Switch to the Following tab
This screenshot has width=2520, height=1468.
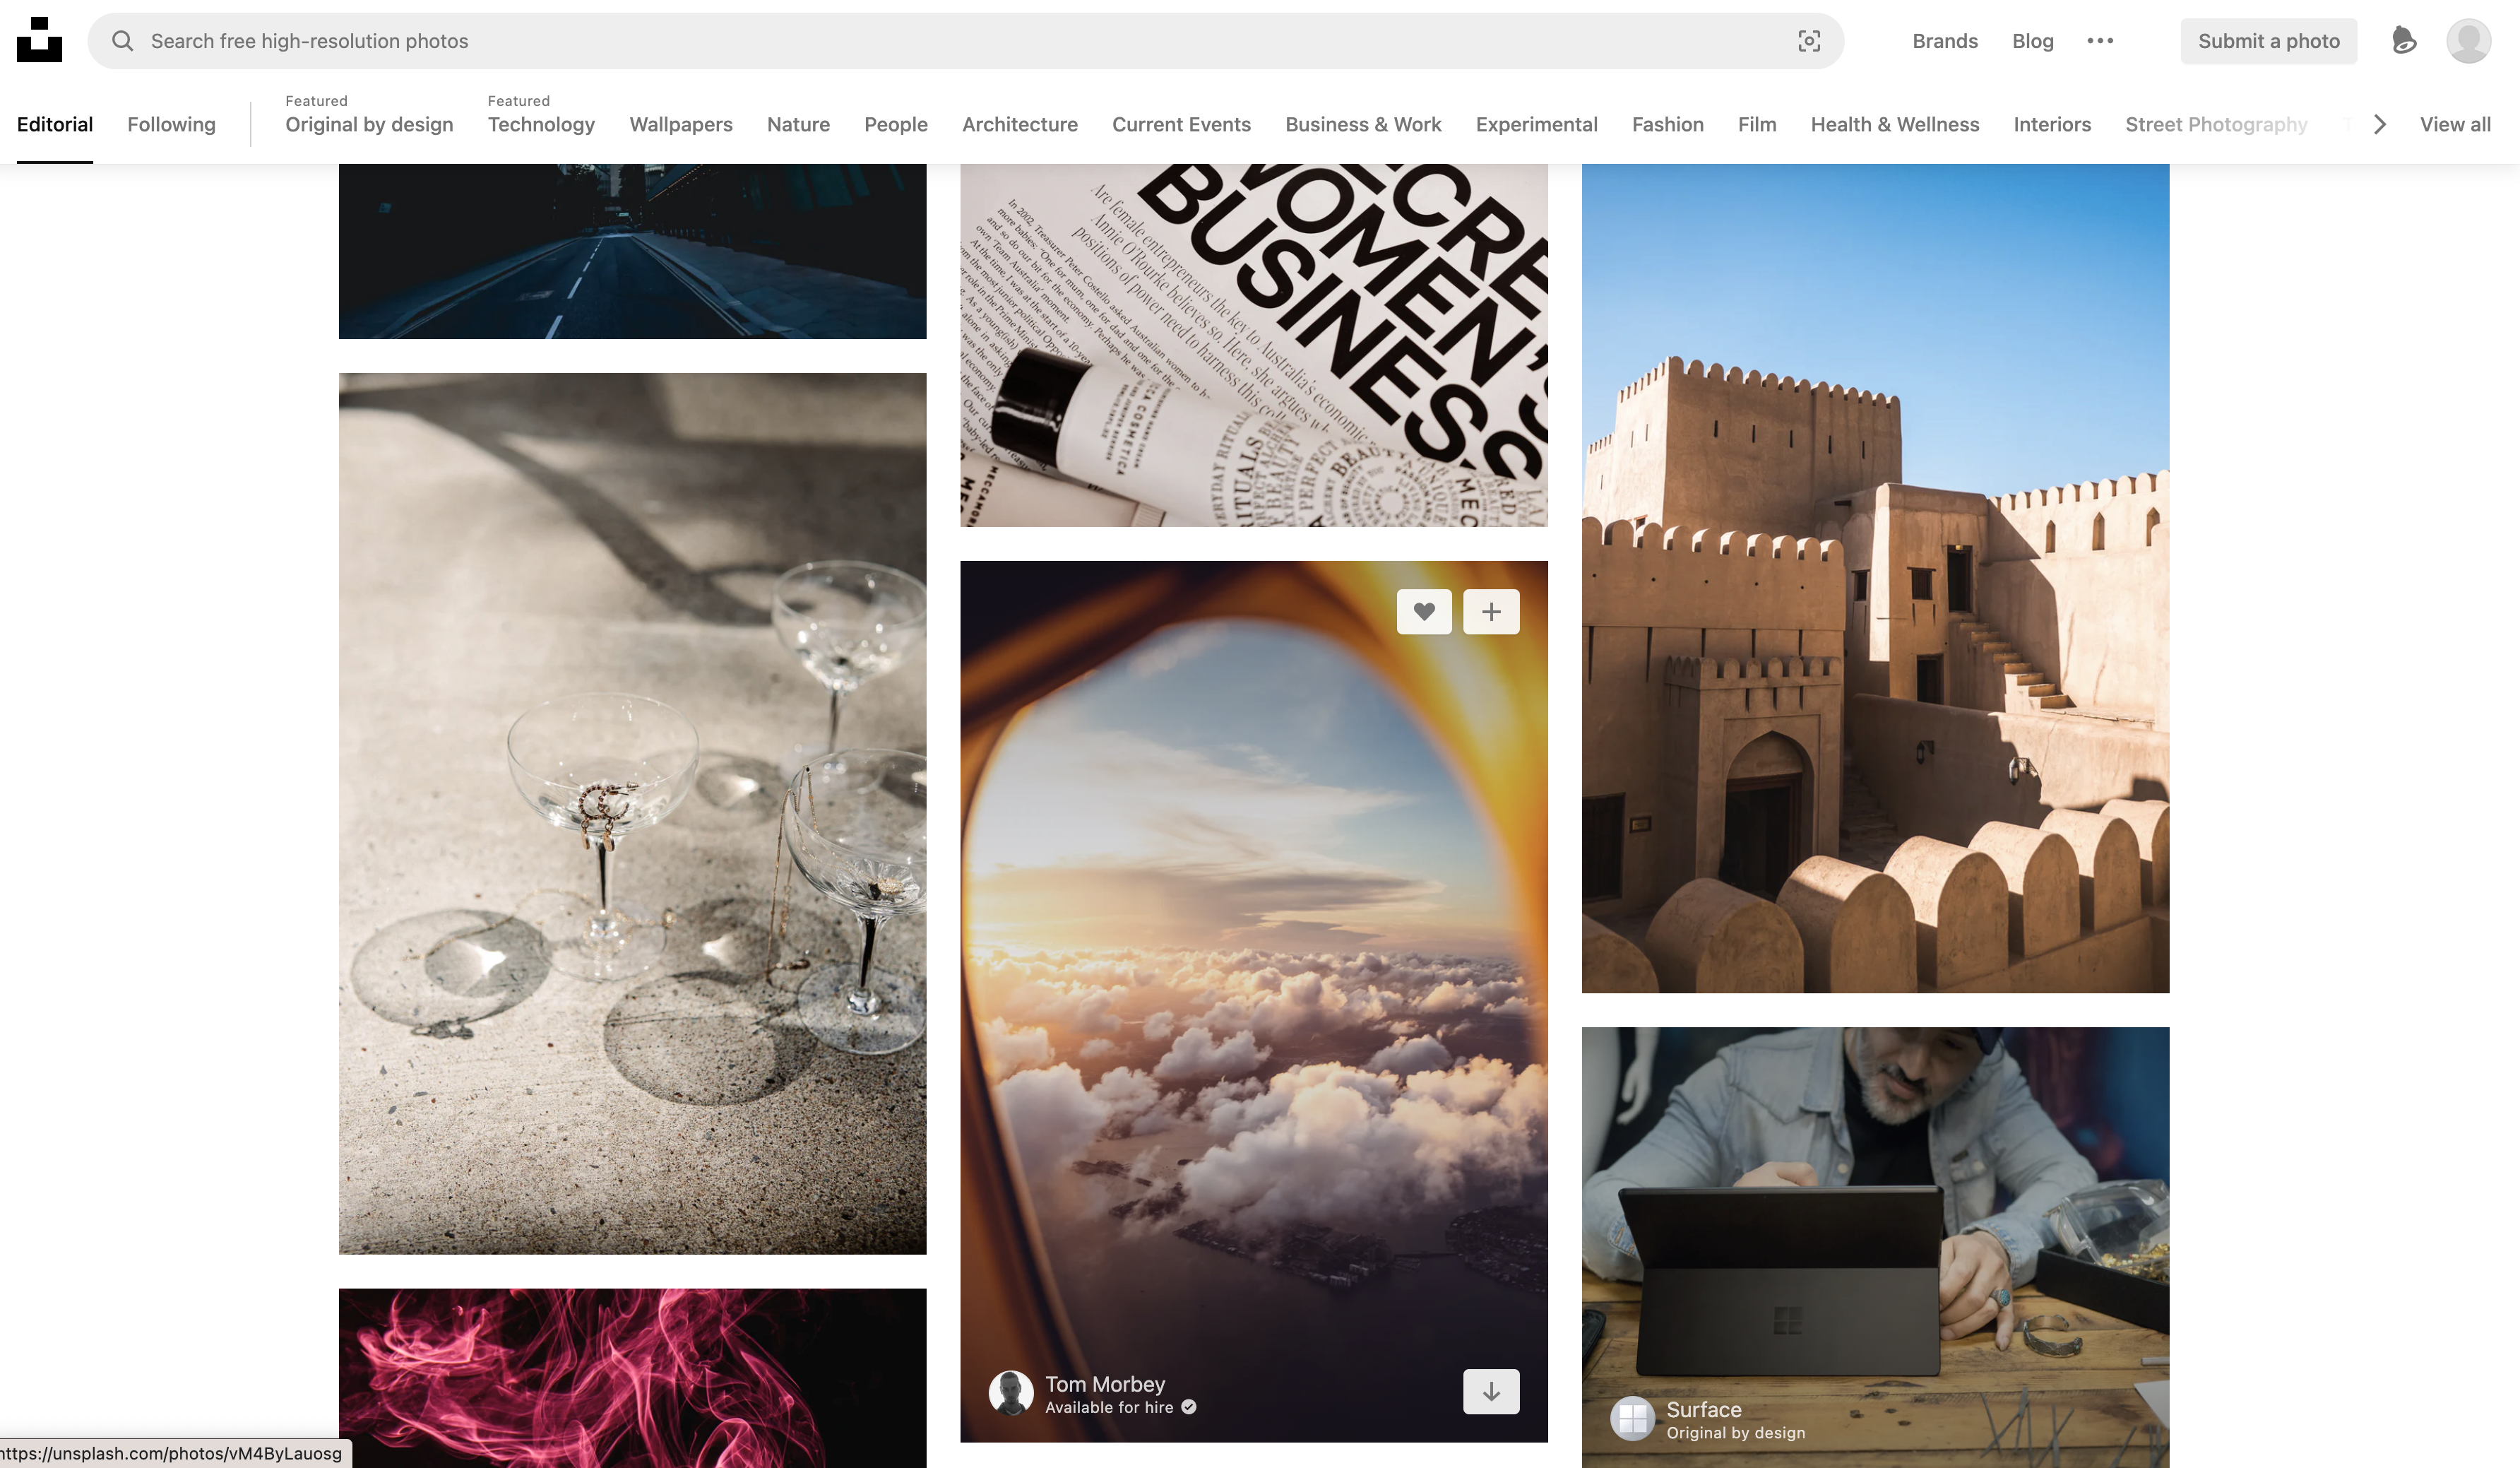pyautogui.click(x=171, y=124)
